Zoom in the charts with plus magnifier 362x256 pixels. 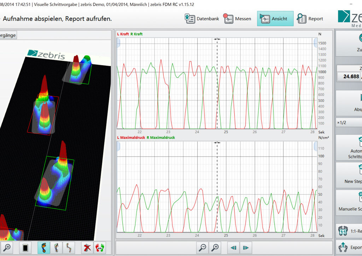coord(215,248)
